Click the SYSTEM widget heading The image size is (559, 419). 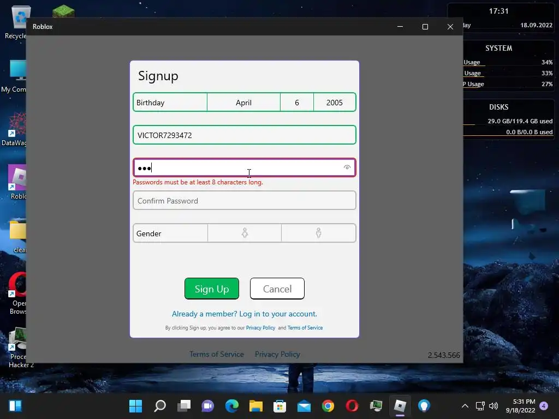pyautogui.click(x=499, y=48)
